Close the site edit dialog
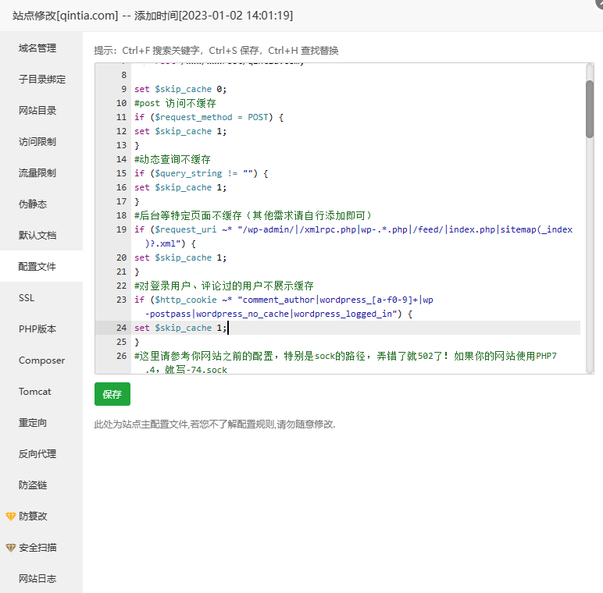Viewport: 603px width, 593px height. 598,3
